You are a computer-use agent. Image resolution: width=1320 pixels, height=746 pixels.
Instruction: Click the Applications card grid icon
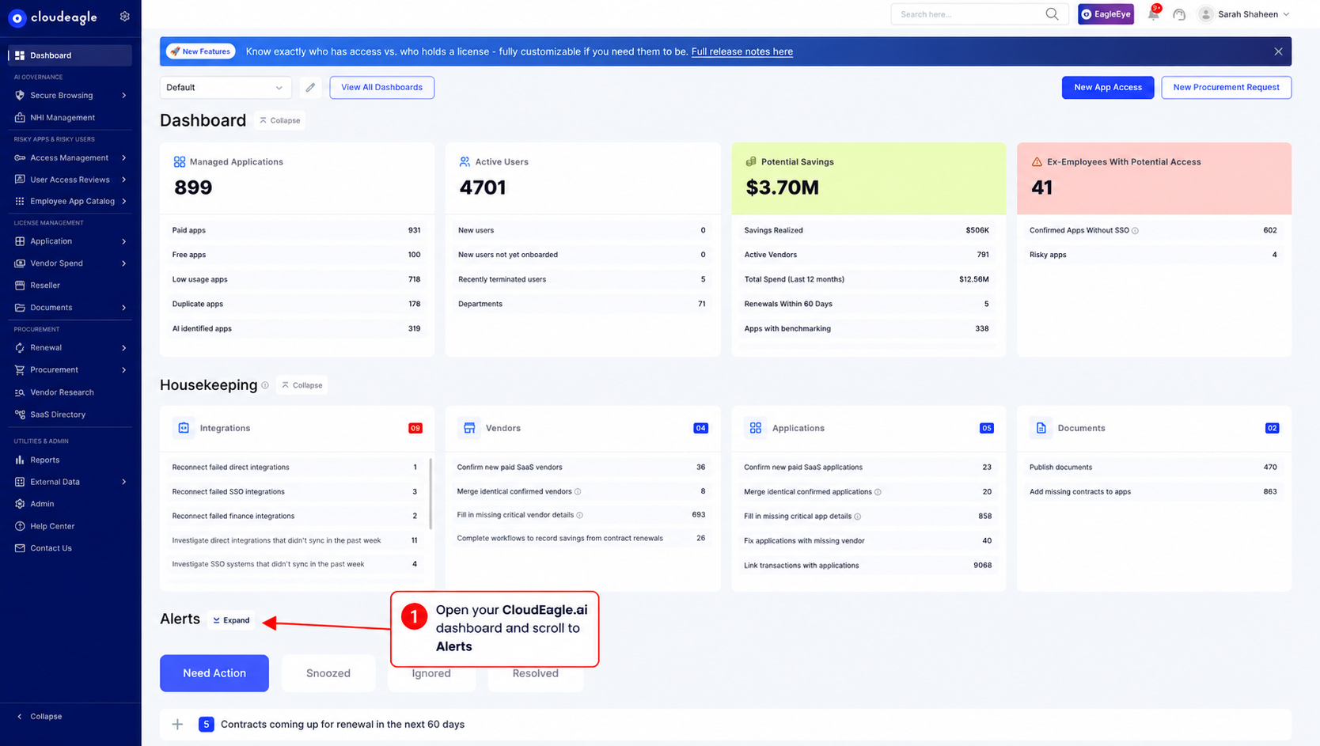[756, 428]
